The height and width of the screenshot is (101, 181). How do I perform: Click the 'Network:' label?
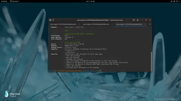click(54, 27)
